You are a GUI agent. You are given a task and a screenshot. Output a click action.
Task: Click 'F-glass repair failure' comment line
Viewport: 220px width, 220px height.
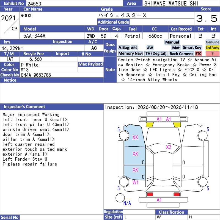pyautogui.click(x=30, y=164)
